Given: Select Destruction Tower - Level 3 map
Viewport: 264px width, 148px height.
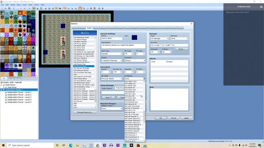Looking at the screenshot, I should coord(19,97).
